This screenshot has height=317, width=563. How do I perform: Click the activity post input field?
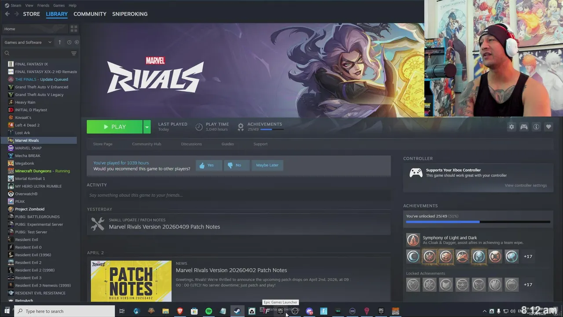pyautogui.click(x=238, y=195)
